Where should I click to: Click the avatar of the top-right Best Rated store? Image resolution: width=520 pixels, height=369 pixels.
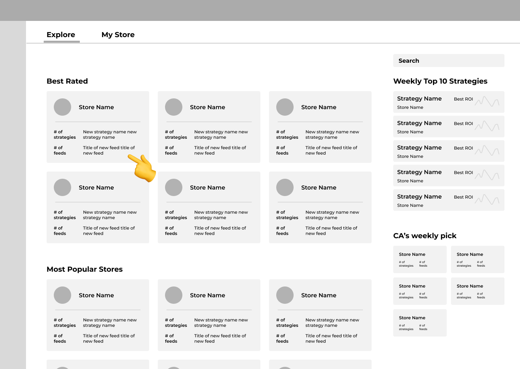285,107
